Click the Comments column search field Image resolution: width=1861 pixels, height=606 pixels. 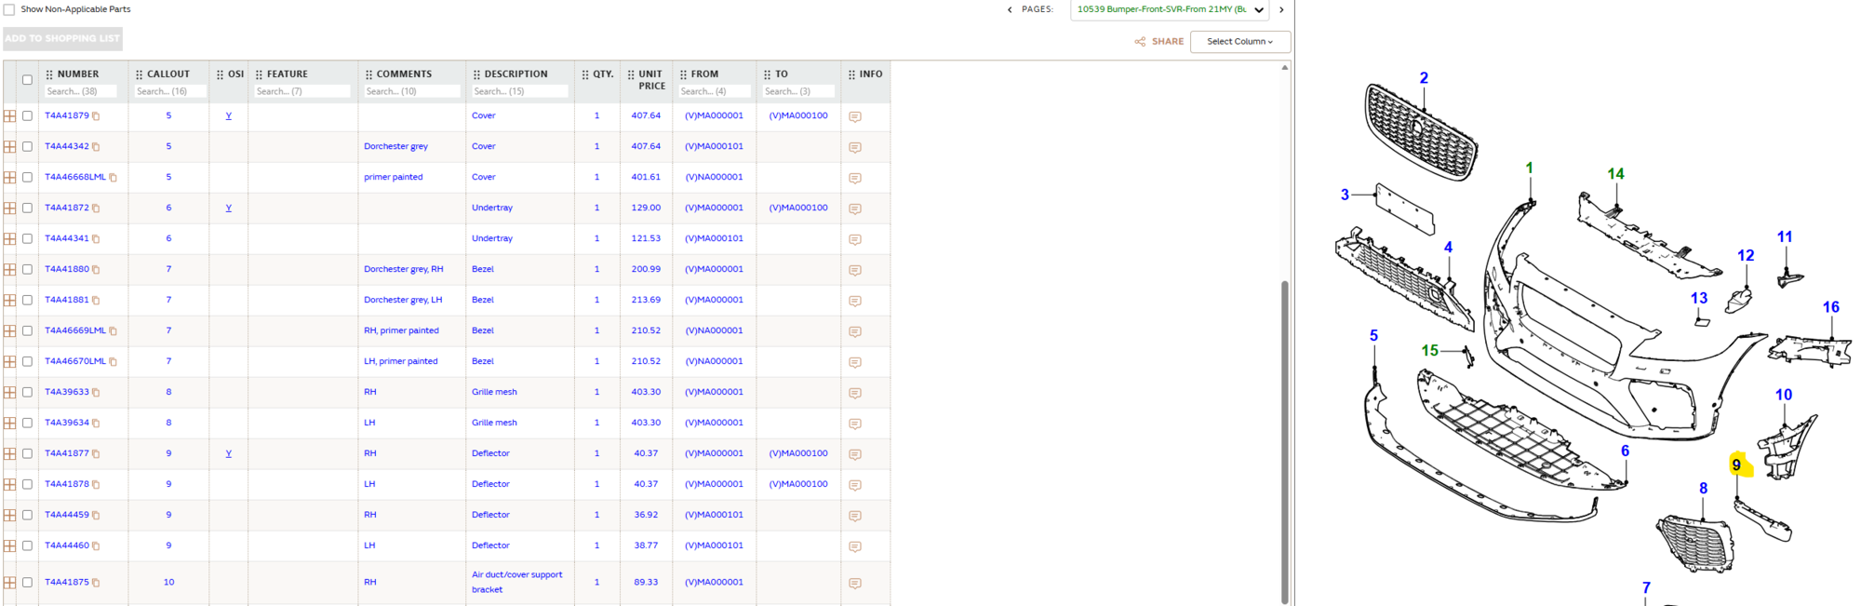coord(411,91)
